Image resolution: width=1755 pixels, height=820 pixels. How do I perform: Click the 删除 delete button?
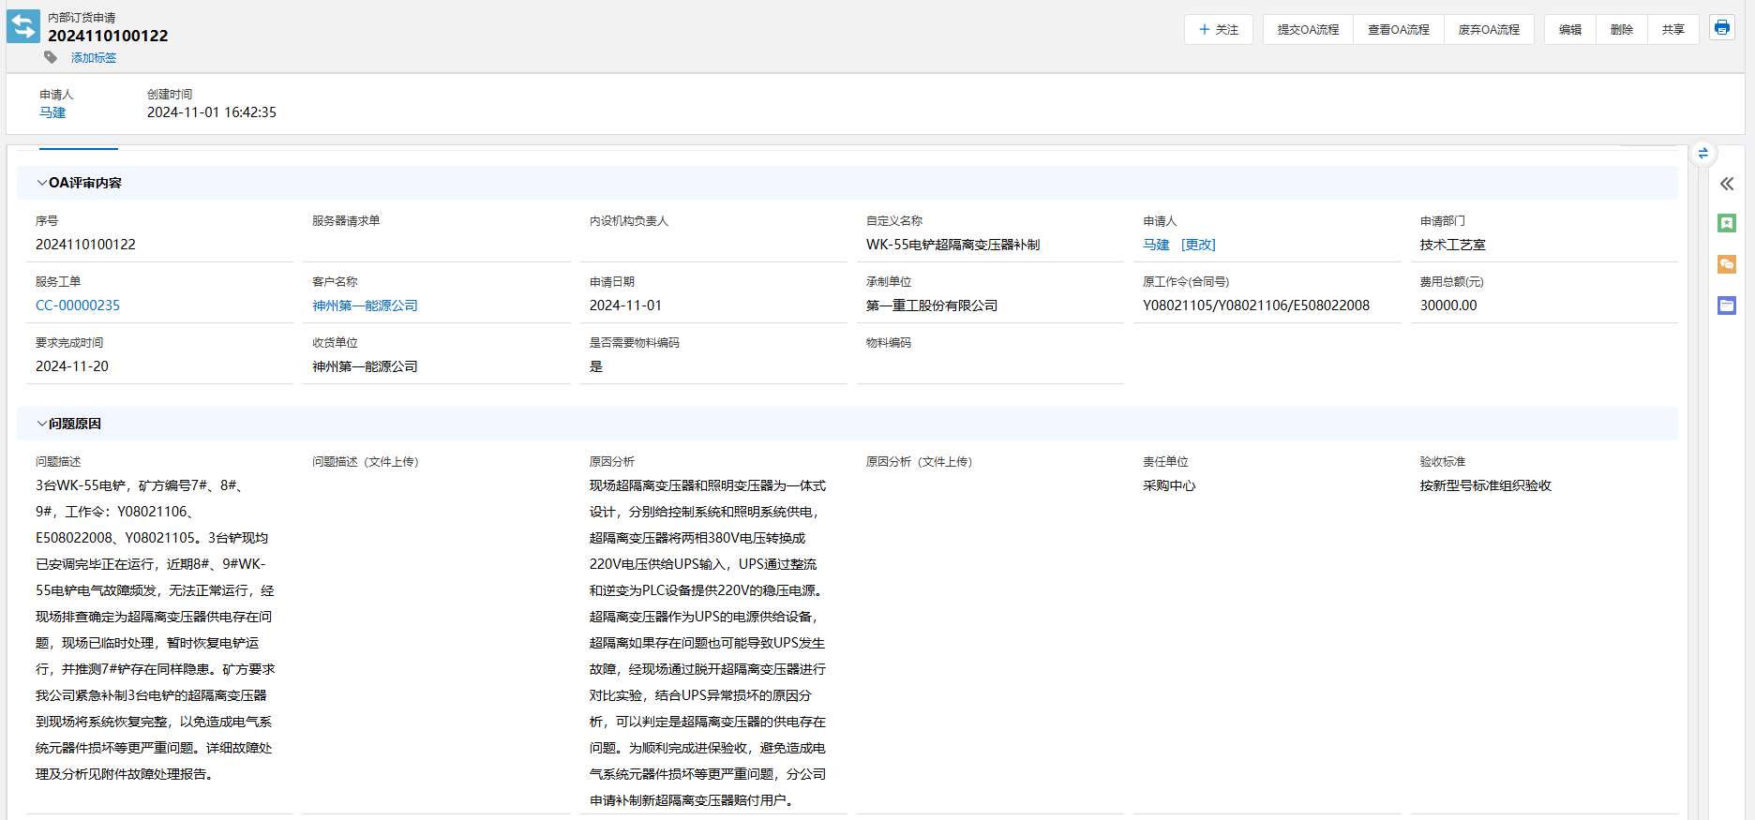tap(1621, 30)
